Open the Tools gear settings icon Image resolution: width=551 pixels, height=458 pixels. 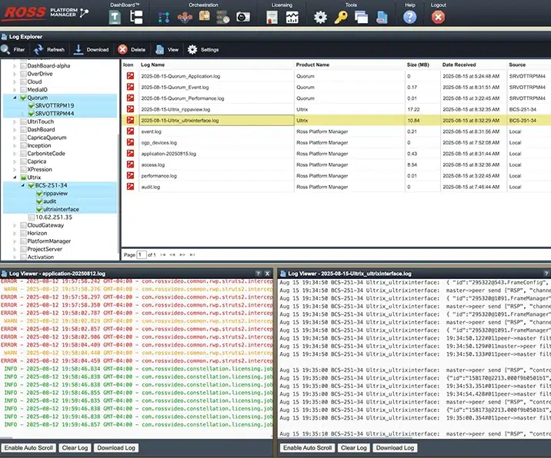tap(320, 17)
